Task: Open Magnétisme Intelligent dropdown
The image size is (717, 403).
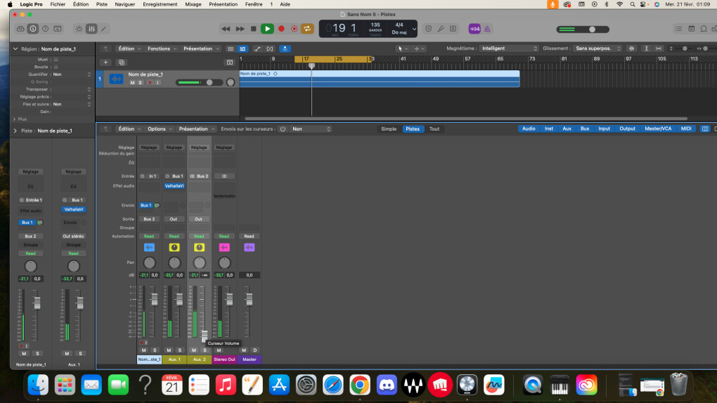Action: 509,48
